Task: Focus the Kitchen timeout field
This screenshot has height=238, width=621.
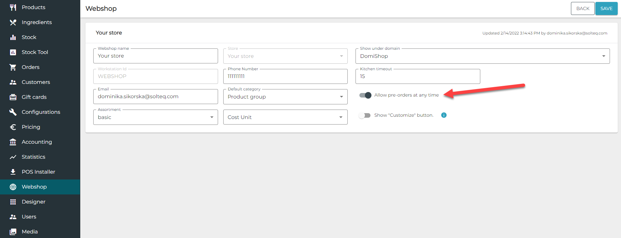Action: (x=417, y=76)
